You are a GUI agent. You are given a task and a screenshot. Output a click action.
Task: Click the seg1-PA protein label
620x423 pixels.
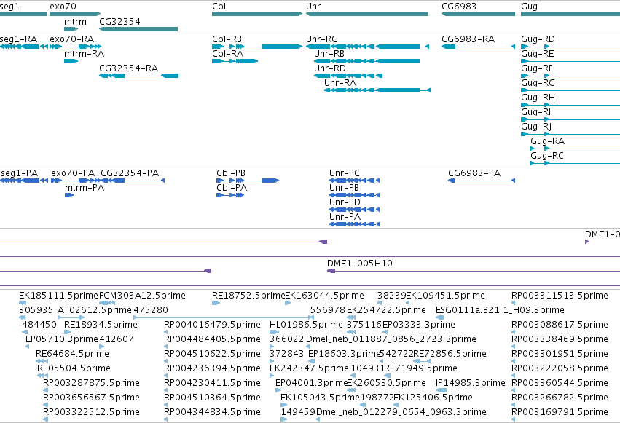point(20,173)
